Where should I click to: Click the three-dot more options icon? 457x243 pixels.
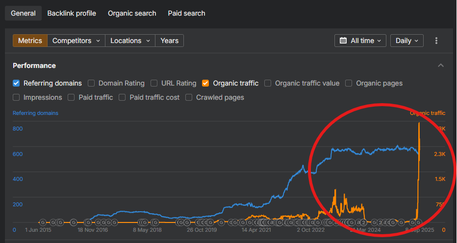click(436, 41)
